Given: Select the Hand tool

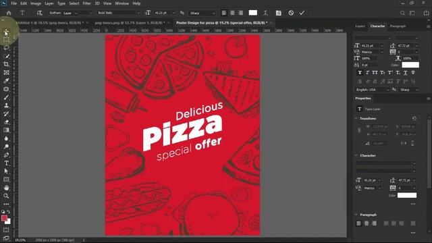Looking at the screenshot, I should (x=6, y=188).
